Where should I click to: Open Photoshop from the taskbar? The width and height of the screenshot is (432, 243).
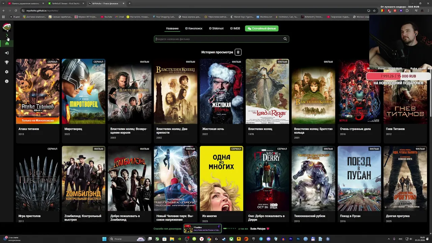pos(298,239)
